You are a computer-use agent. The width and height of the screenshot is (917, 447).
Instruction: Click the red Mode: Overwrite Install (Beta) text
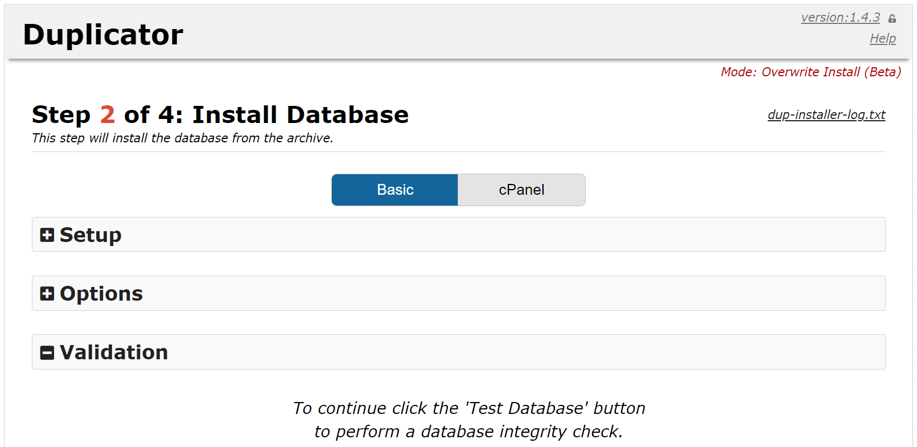click(811, 72)
